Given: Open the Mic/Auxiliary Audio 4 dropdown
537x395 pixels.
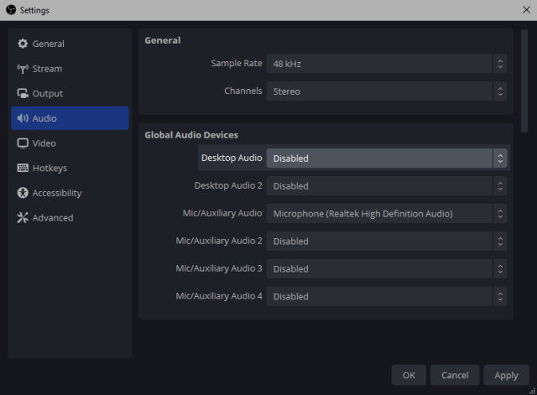Looking at the screenshot, I should (x=387, y=296).
